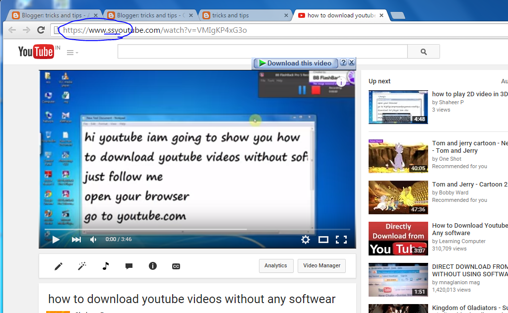Open the Subtitles CC editor icon
The image size is (508, 313).
coord(176,266)
